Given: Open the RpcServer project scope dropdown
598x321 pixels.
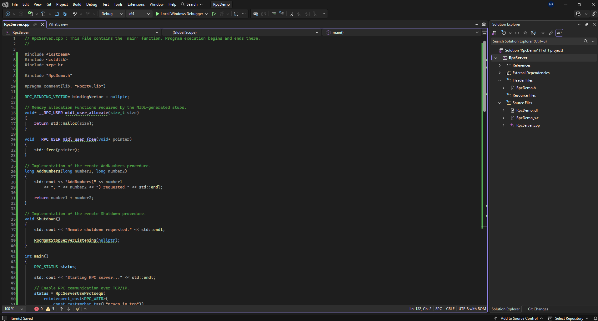Looking at the screenshot, I should coord(82,33).
